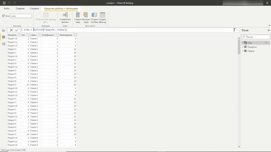Open the Файл menu

7,8
